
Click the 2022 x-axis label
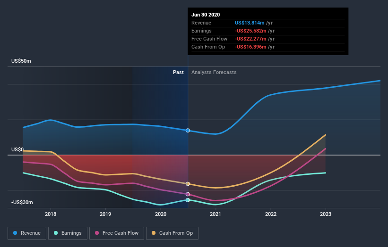click(x=271, y=214)
